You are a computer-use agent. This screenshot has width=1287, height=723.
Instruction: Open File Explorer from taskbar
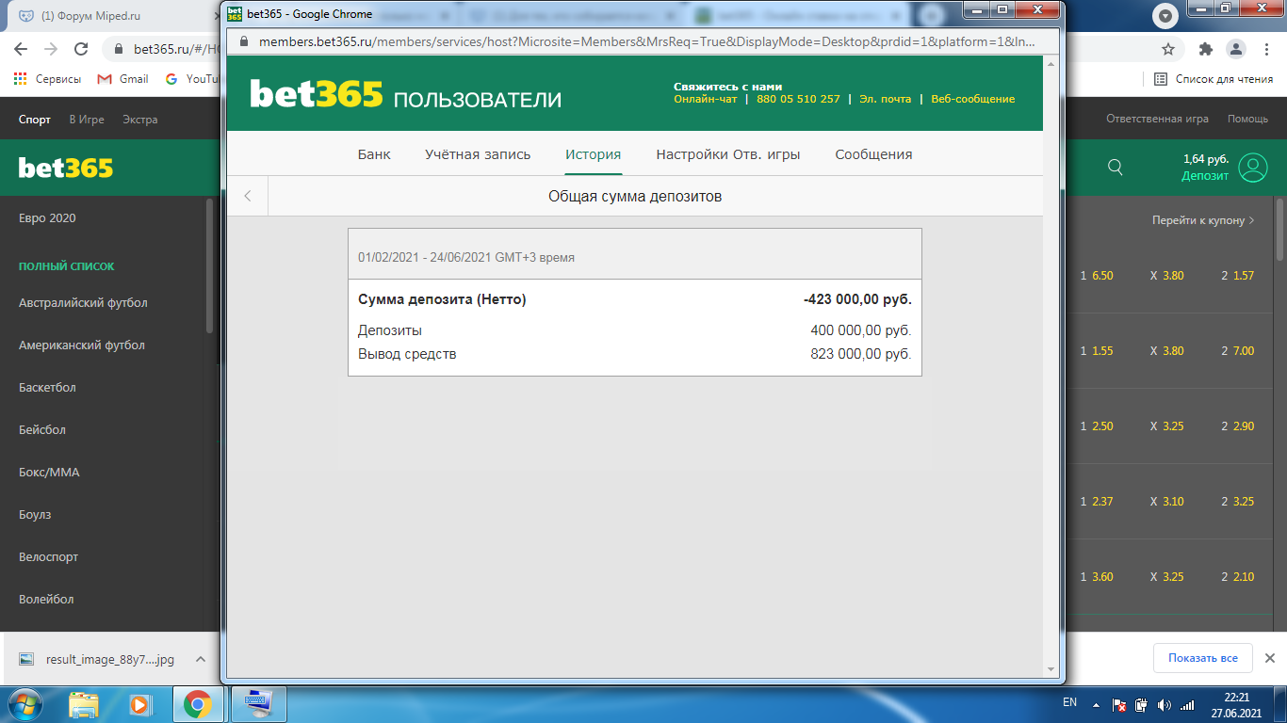click(84, 703)
